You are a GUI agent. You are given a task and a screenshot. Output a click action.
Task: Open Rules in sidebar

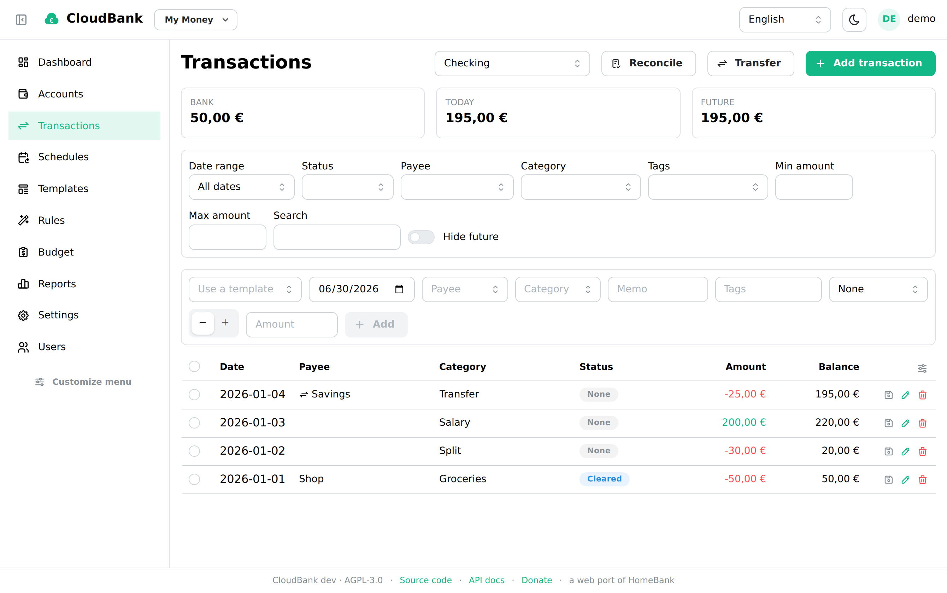(84, 220)
